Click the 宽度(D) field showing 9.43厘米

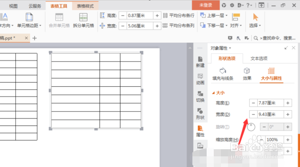[x=270, y=114]
